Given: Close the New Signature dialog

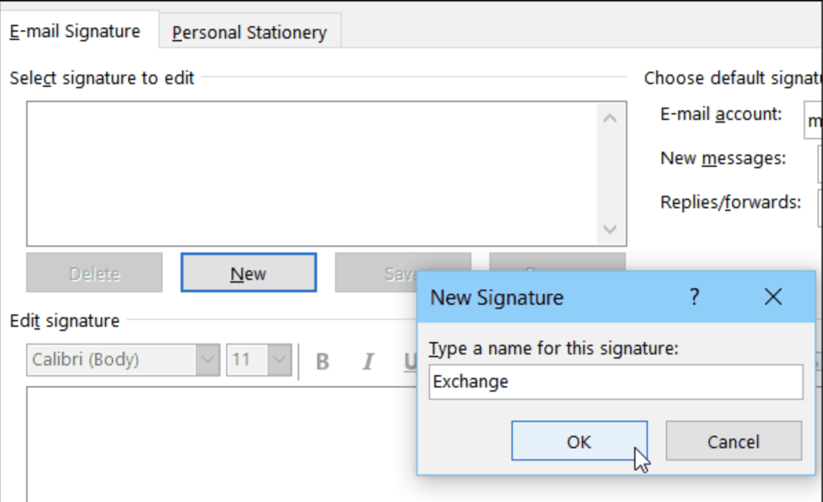Looking at the screenshot, I should click(x=773, y=297).
